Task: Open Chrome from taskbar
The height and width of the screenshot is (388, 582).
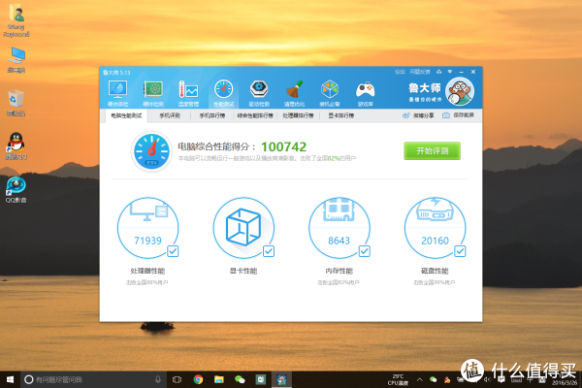Action: click(x=198, y=379)
